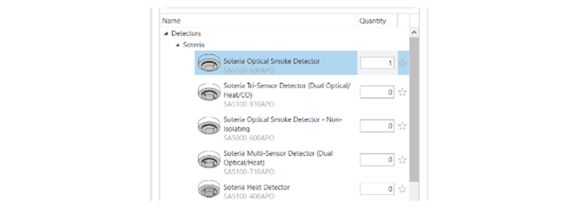583x213 pixels.
Task: Select the Soteria Multi-Sensor Detector icon
Action: coord(209,160)
